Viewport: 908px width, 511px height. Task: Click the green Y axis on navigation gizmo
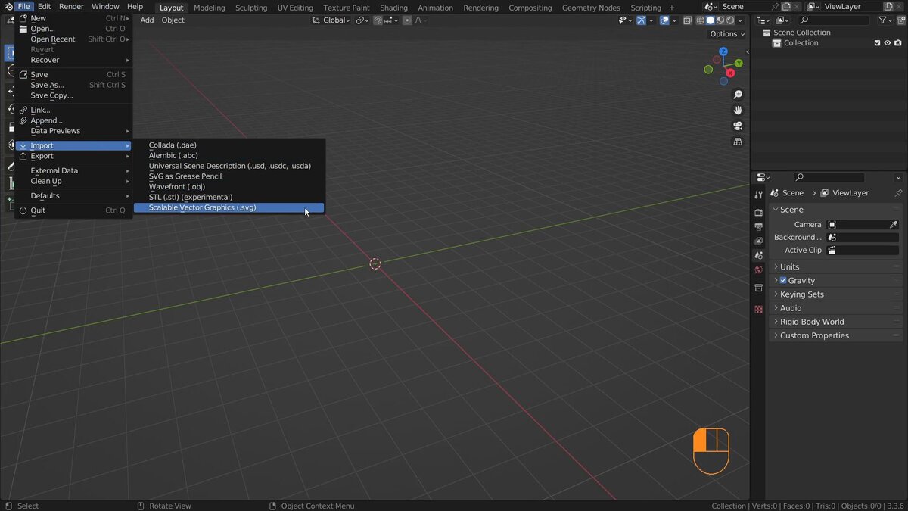click(739, 64)
